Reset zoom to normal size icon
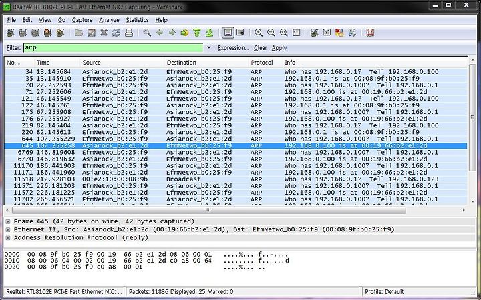 pyautogui.click(x=284, y=33)
